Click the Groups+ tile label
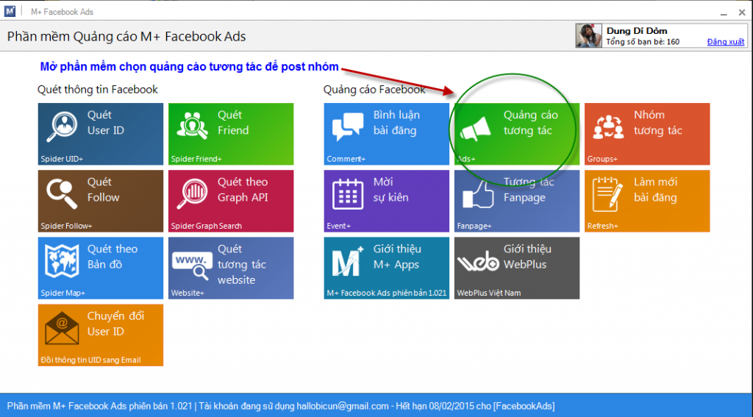The image size is (753, 417). [603, 159]
